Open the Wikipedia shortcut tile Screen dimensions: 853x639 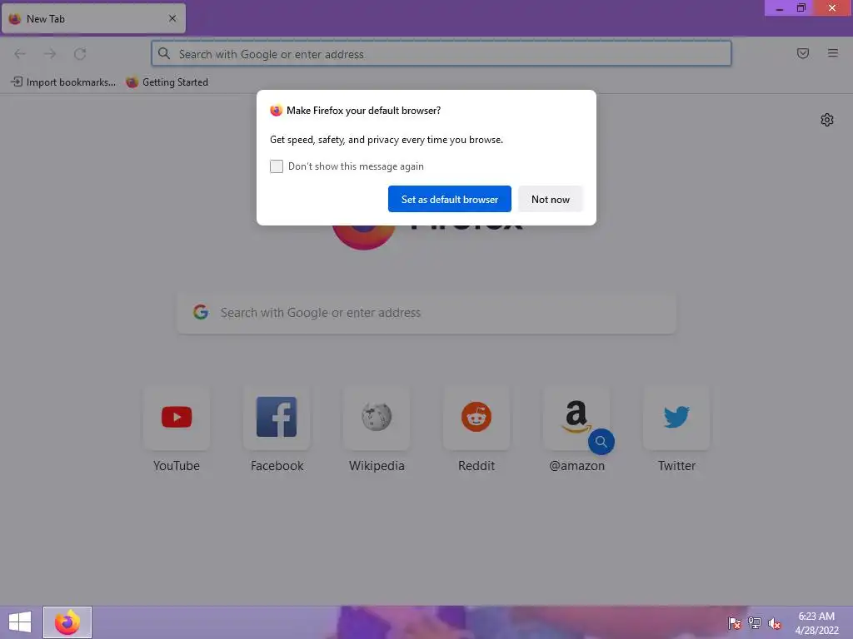[x=377, y=418]
